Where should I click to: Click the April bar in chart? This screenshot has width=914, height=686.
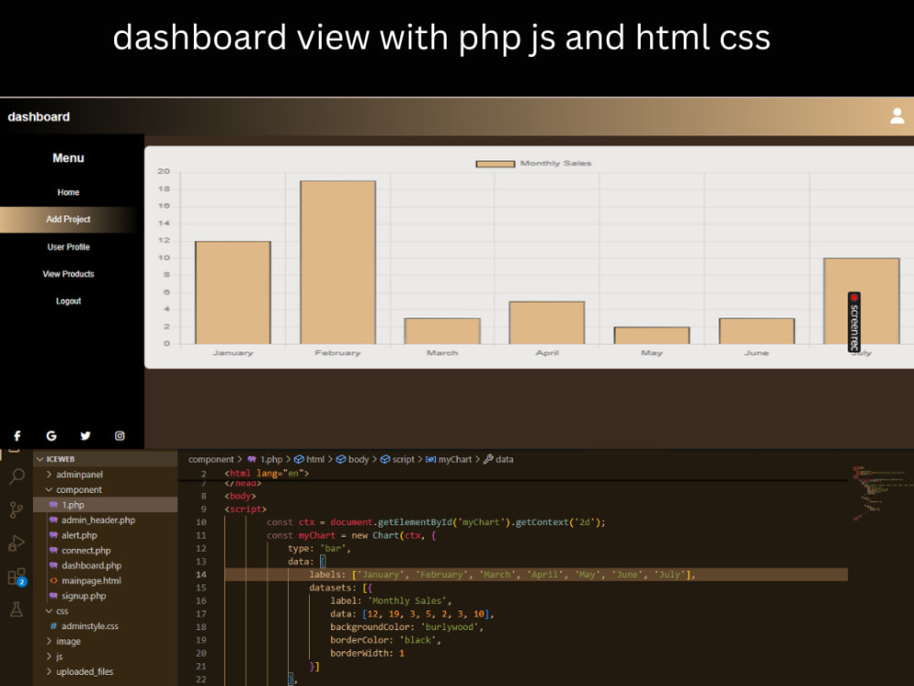tap(547, 323)
